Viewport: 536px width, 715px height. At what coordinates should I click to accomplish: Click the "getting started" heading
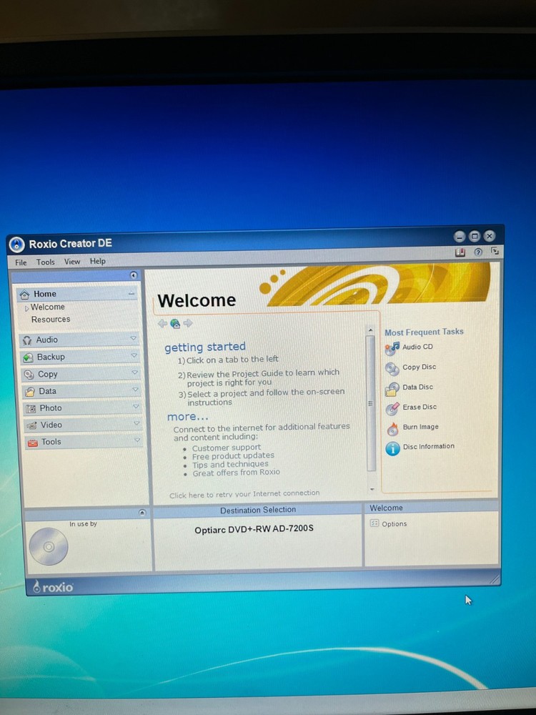pos(205,347)
